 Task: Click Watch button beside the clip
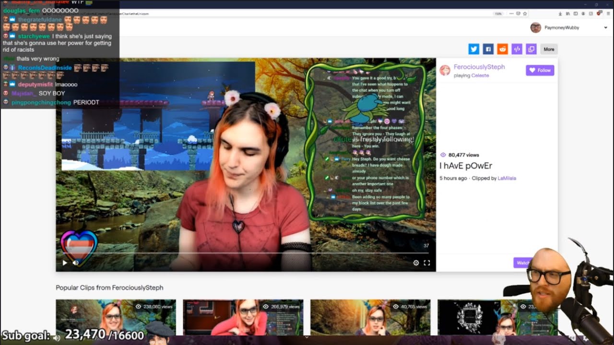(x=523, y=263)
